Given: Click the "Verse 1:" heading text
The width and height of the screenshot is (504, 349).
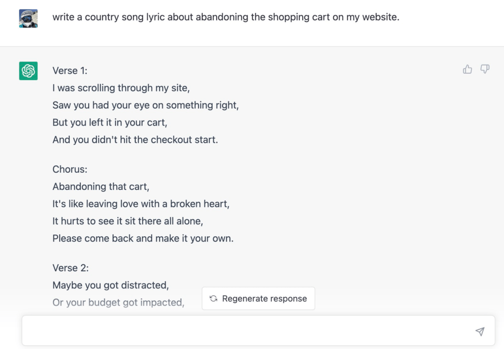Looking at the screenshot, I should [x=70, y=71].
